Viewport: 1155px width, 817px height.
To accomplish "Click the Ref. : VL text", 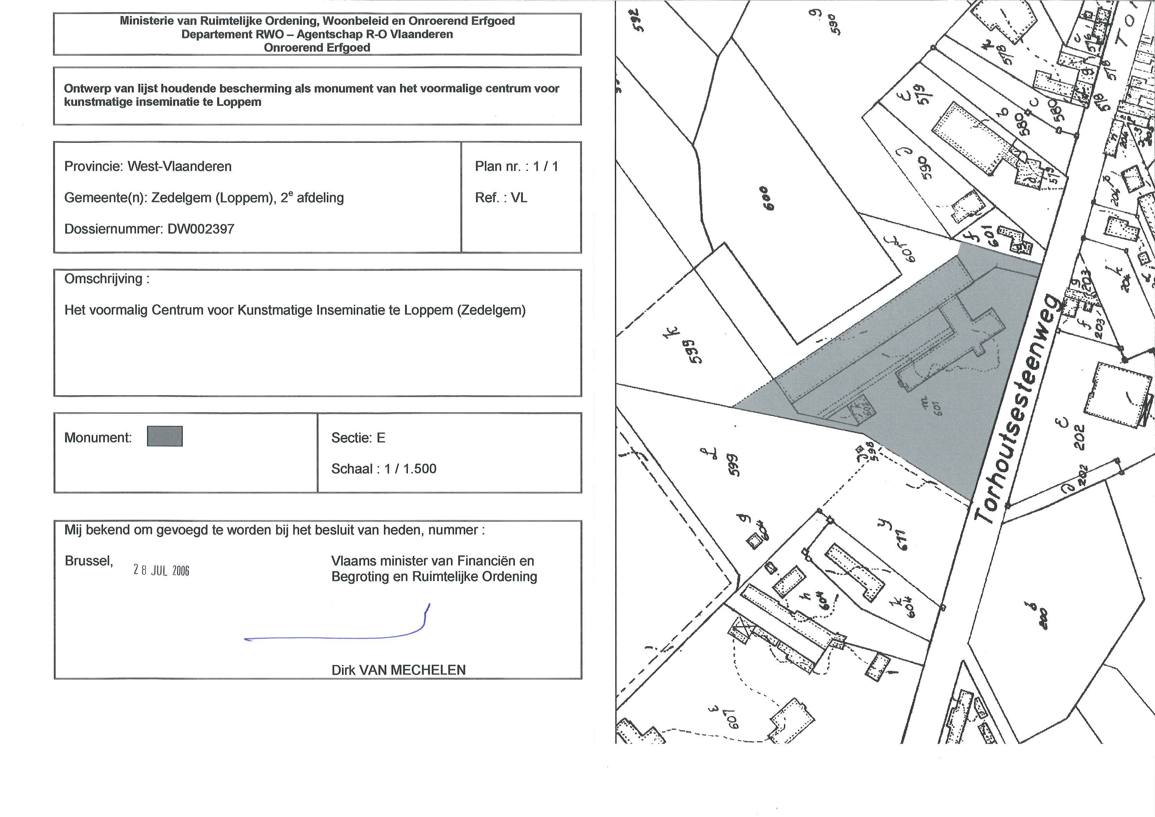I will tap(501, 198).
